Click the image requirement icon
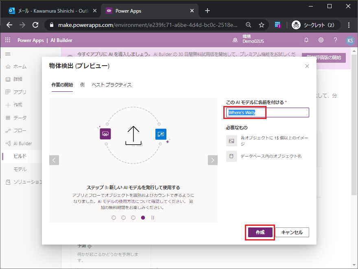 pyautogui.click(x=231, y=141)
